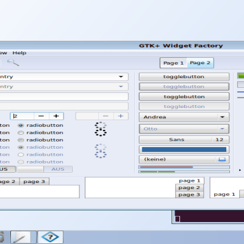Click the file icon in (keine) button

coord(222,159)
